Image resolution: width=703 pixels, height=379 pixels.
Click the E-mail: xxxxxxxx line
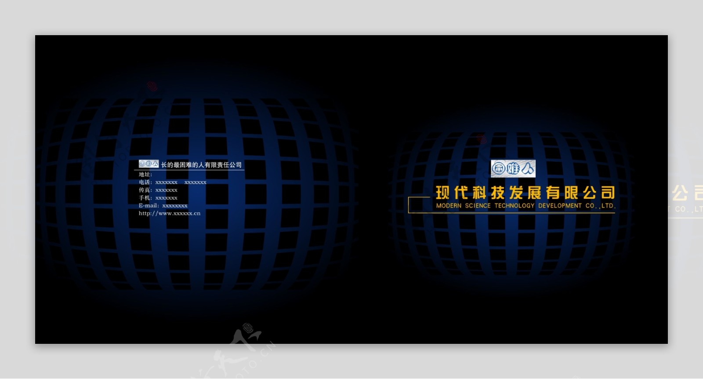pyautogui.click(x=163, y=206)
